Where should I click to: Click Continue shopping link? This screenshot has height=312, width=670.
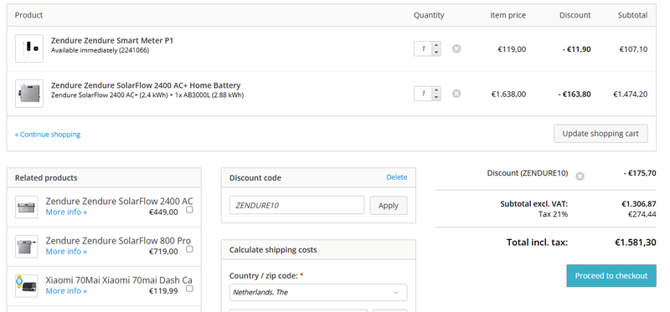click(48, 135)
